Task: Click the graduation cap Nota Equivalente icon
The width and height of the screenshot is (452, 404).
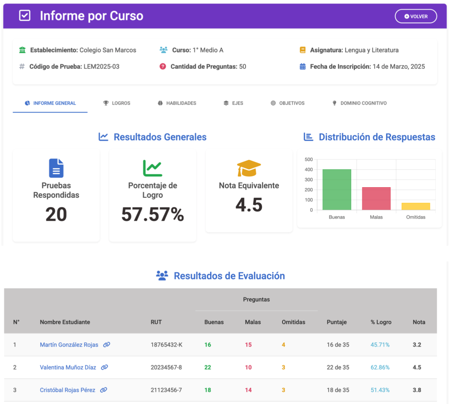Action: pyautogui.click(x=249, y=168)
